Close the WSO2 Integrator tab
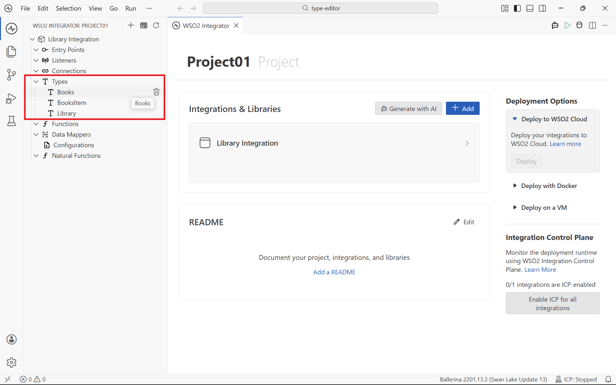616x385 pixels. (x=236, y=25)
